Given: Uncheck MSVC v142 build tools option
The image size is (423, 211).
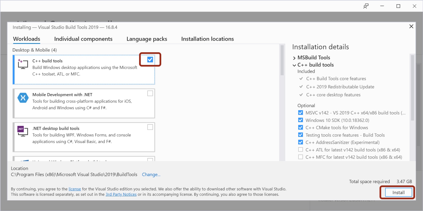Looking at the screenshot, I should coord(301,113).
